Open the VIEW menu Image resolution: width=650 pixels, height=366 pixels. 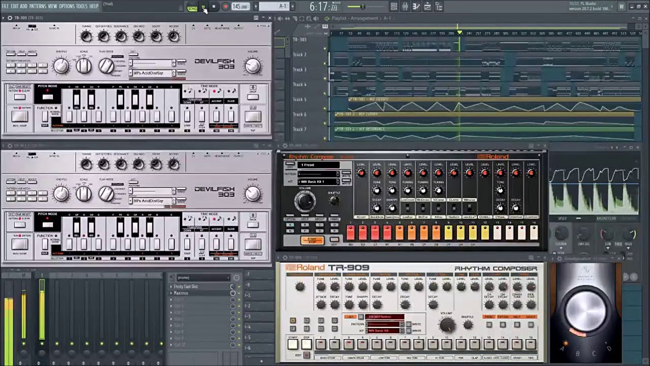pos(52,6)
